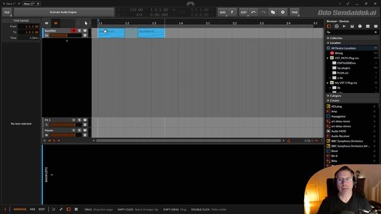Collapse the Location section
Viewport: 381px width, 214px height.
coord(352,43)
